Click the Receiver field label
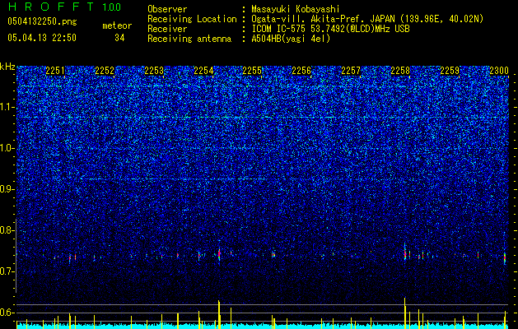The height and width of the screenshot is (329, 518). pos(167,29)
